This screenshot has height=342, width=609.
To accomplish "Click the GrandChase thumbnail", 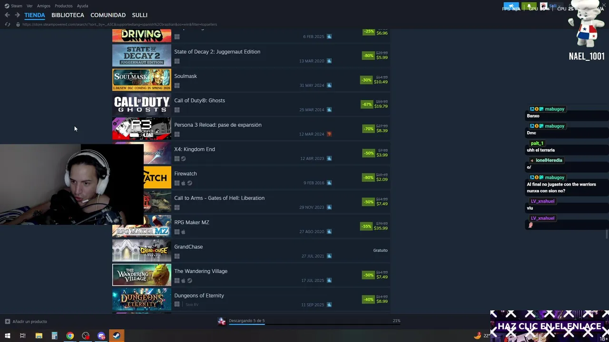I will pyautogui.click(x=141, y=250).
